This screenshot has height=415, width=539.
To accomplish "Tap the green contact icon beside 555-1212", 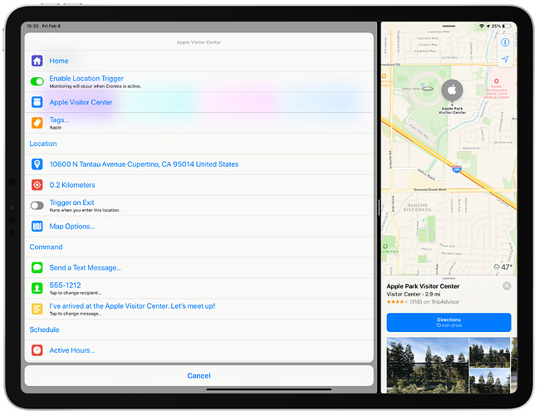I will (37, 288).
